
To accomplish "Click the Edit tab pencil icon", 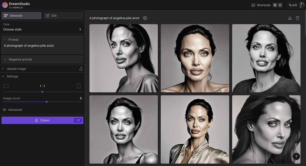I will [x=47, y=15].
